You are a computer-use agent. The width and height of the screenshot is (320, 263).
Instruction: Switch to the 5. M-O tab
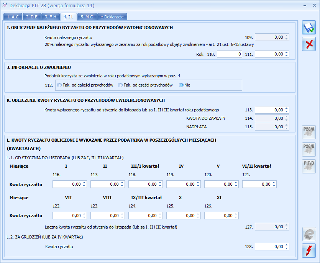[87, 17]
